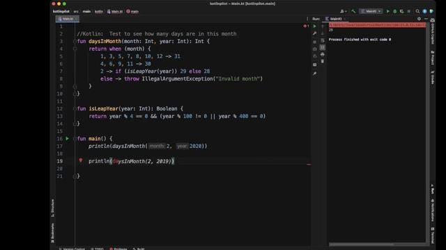Jump down the stack trace arrow
Viewport: 446px width, 250px height.
point(322,33)
